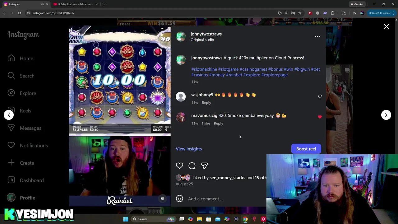Bookmark this page with star icon
398x224 pixels.
[299, 13]
